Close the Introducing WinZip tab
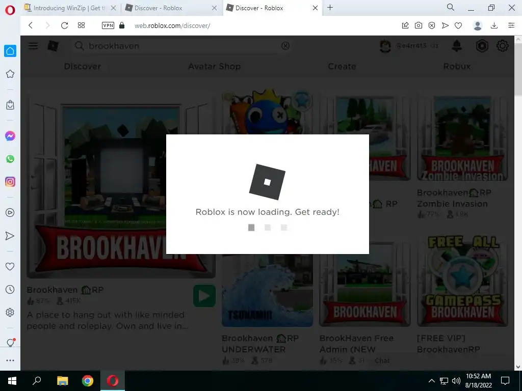This screenshot has width=522, height=391. coord(114,8)
